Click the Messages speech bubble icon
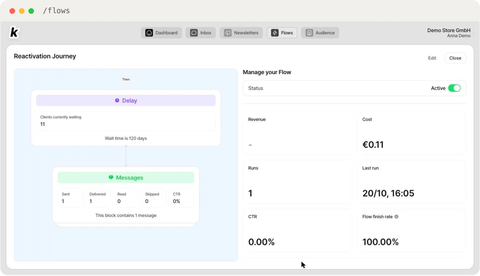 pos(111,177)
